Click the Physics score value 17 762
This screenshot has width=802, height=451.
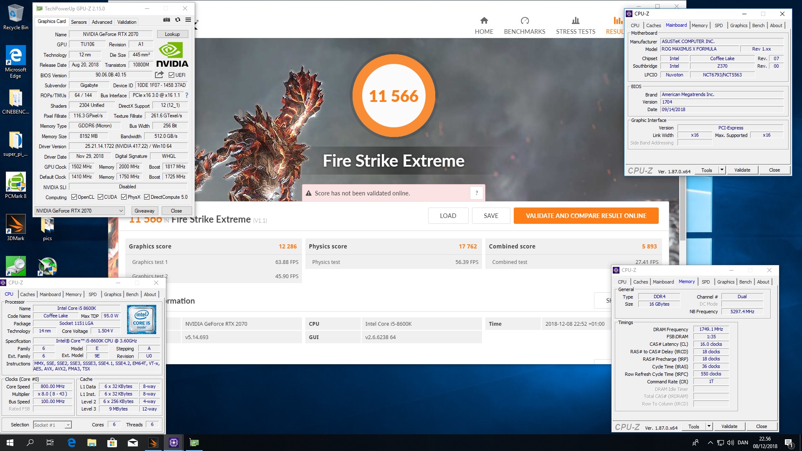pyautogui.click(x=467, y=246)
